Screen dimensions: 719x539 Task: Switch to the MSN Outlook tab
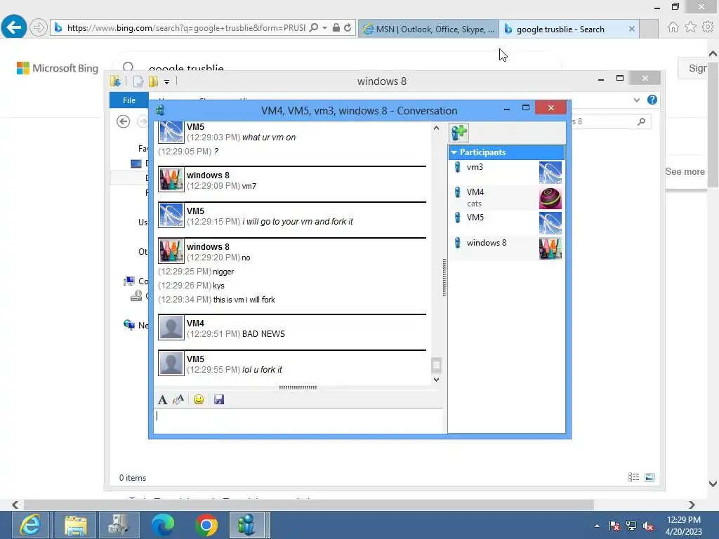[x=428, y=29]
